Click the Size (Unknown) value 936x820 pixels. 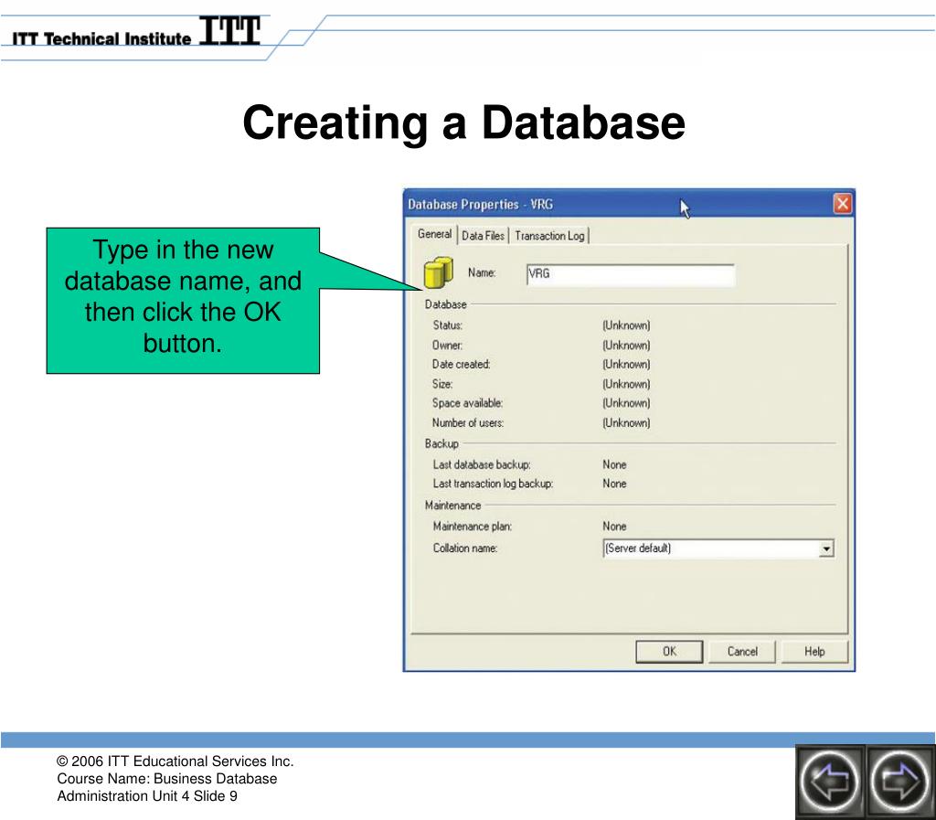(626, 384)
